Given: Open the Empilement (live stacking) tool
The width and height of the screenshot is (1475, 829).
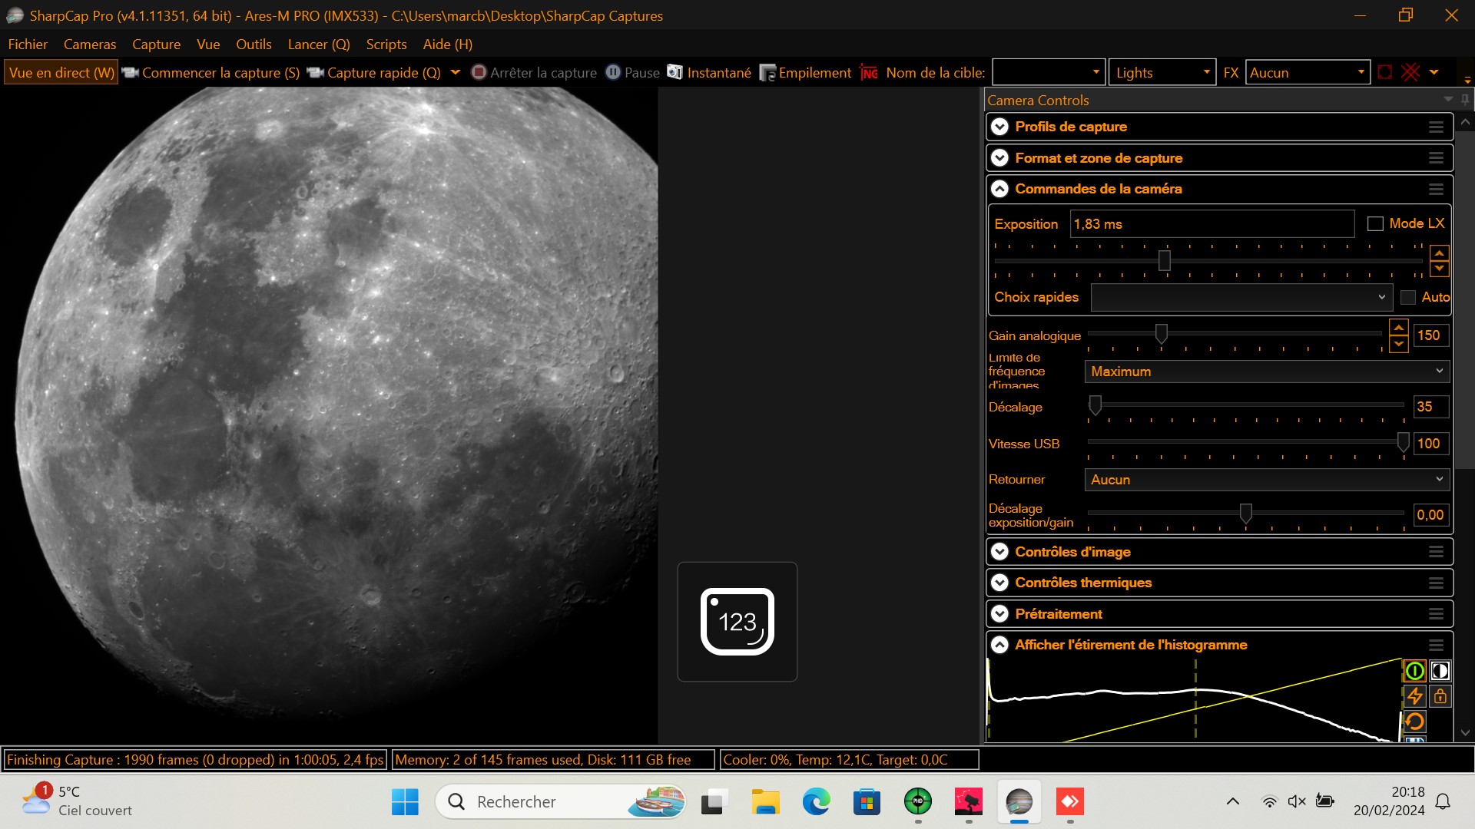Looking at the screenshot, I should pyautogui.click(x=806, y=72).
